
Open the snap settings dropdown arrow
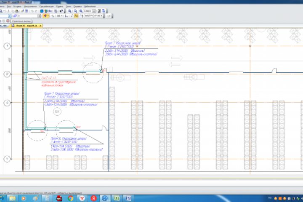(48, 16)
